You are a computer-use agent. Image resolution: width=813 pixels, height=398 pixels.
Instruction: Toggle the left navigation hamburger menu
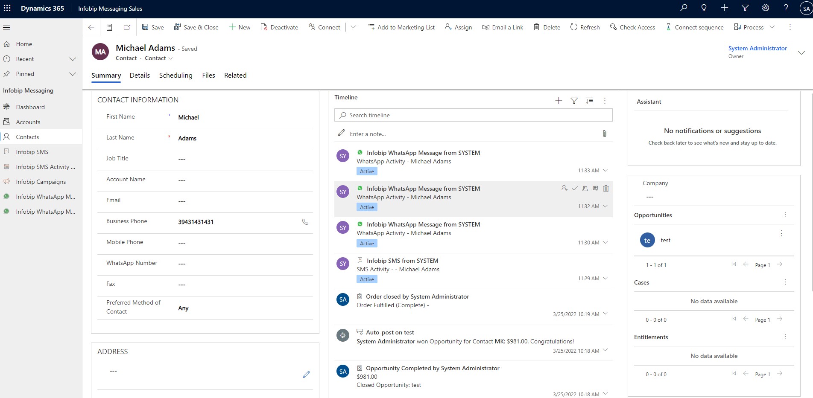(x=6, y=27)
